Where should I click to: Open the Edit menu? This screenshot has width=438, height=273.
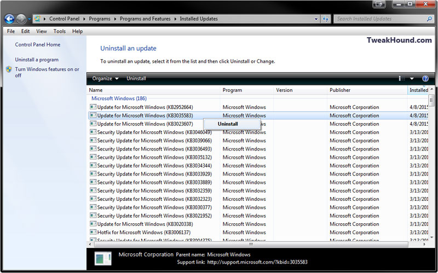coord(25,31)
